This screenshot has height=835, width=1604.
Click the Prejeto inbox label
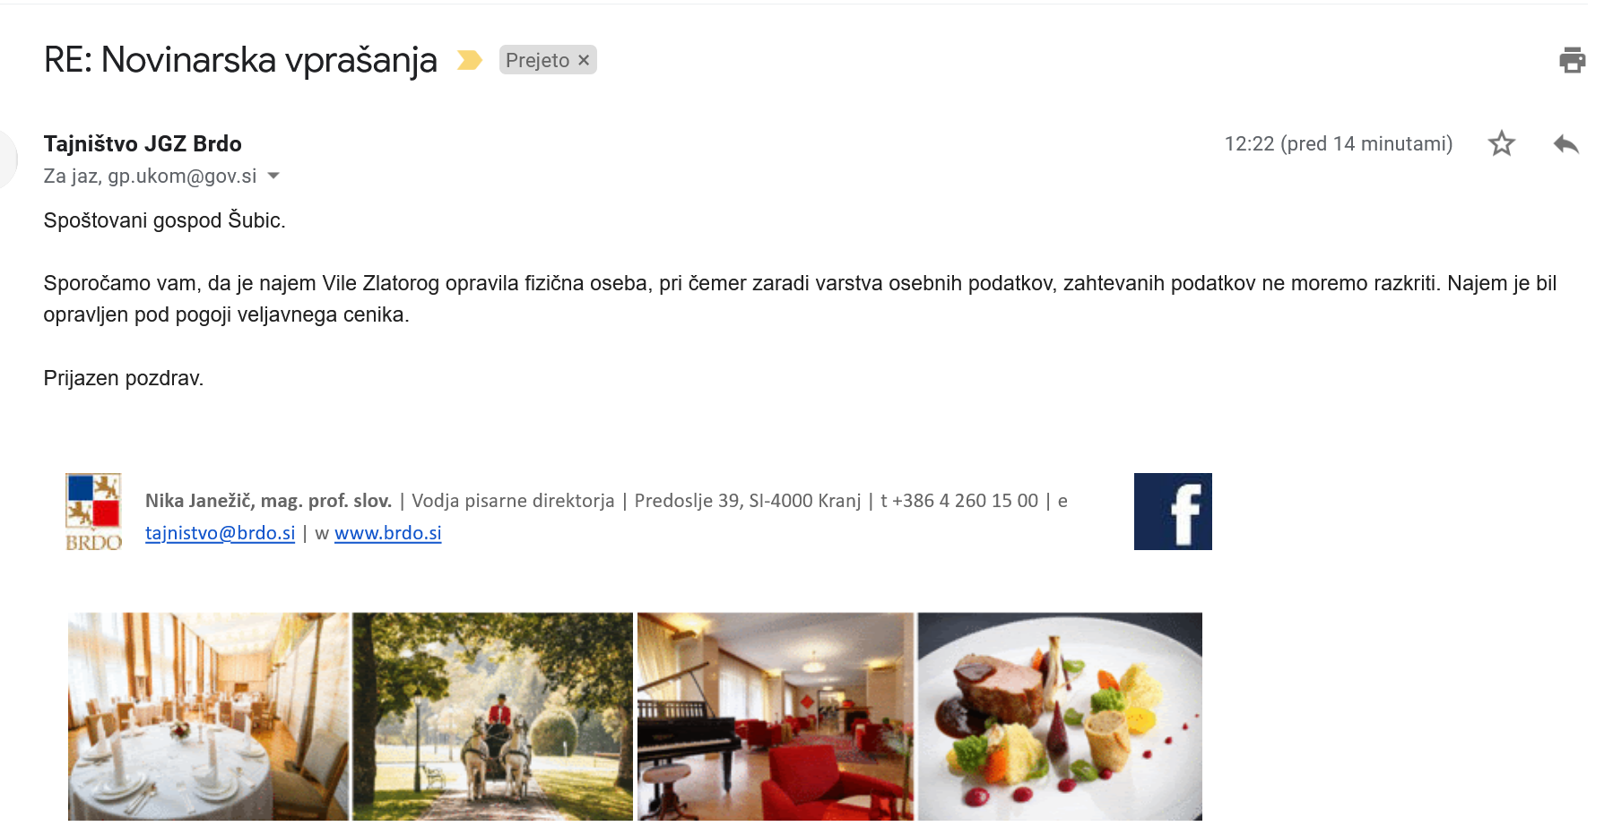[x=537, y=60]
